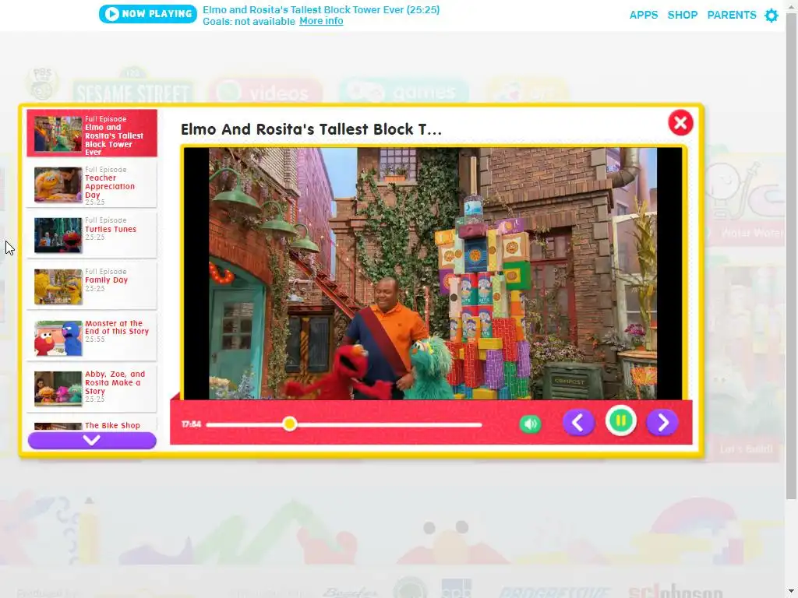The image size is (798, 598).
Task: Select Elmo and Rosita's Tallest Block Tower episode
Action: point(92,133)
